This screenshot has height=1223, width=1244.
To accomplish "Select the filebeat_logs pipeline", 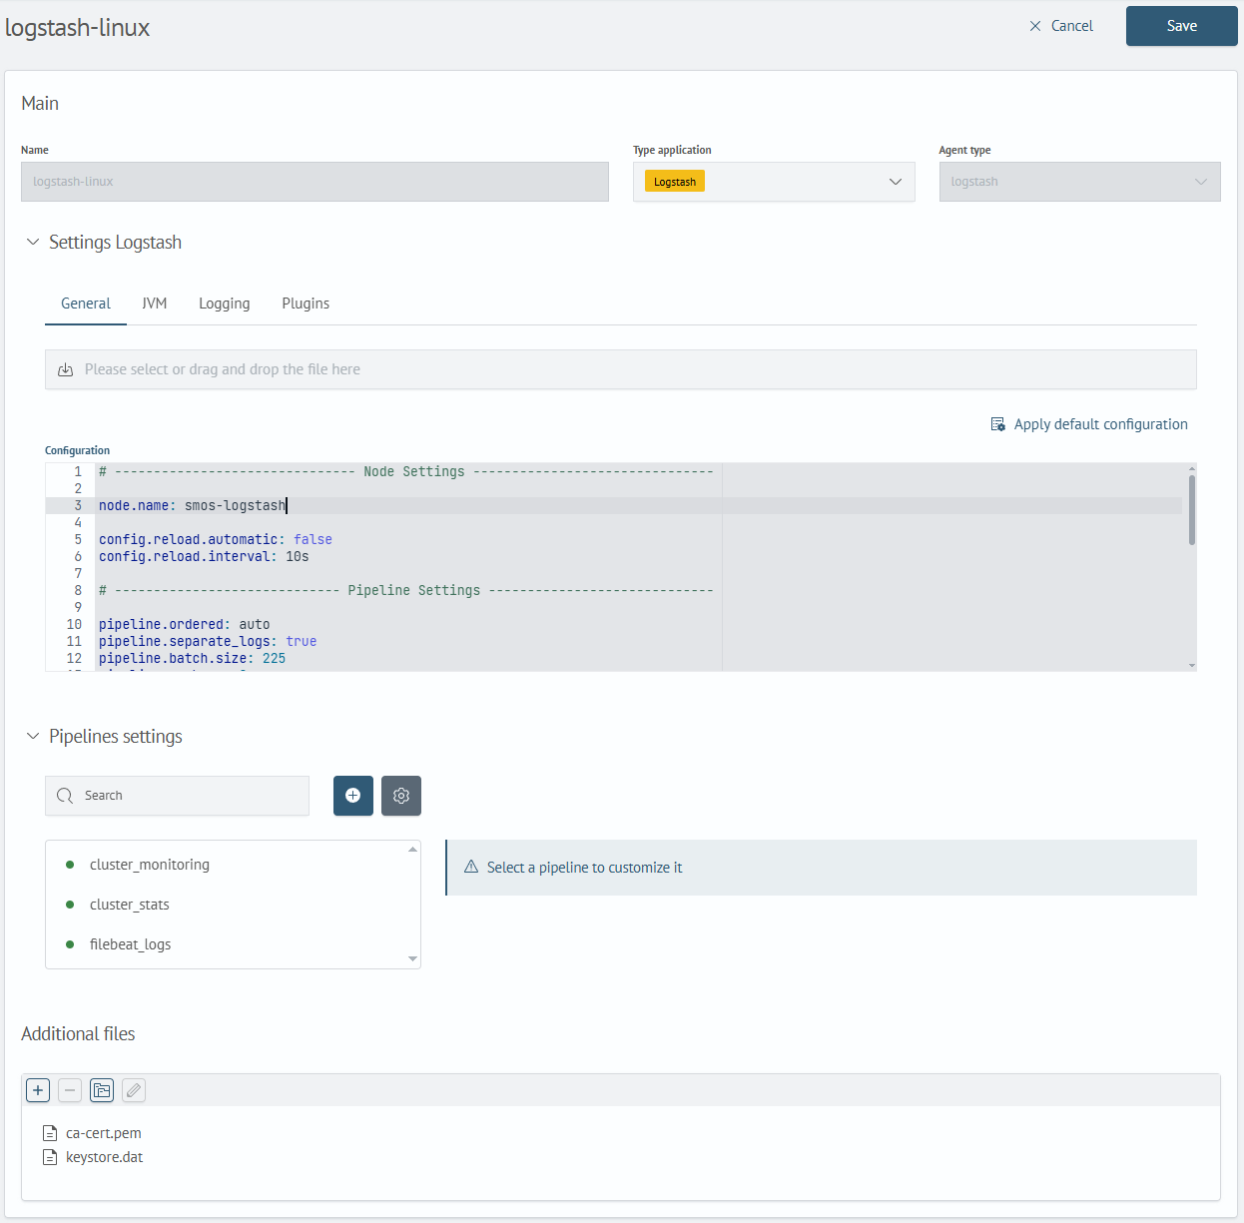I will 130,943.
